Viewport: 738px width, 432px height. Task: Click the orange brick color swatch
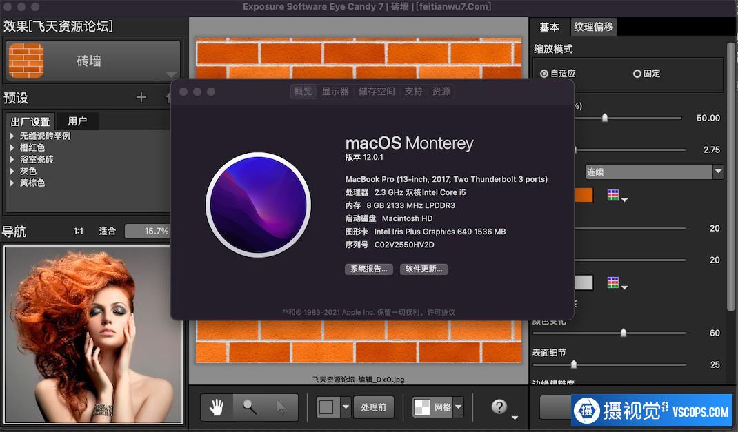point(584,194)
